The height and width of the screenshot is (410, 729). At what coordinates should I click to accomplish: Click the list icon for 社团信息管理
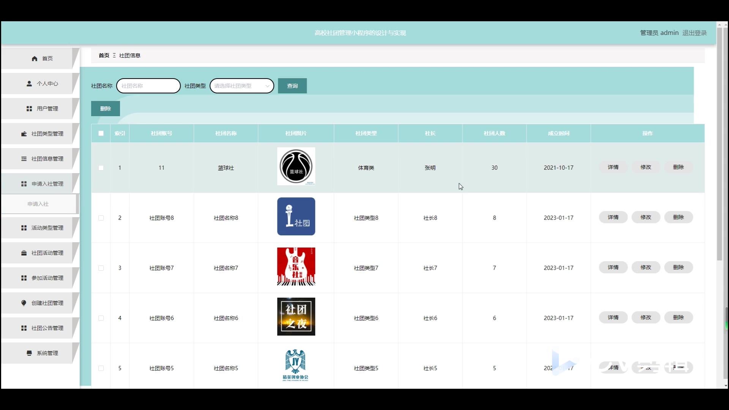[x=24, y=159]
